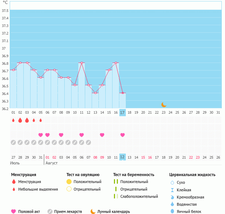This screenshot has width=225, height=214.
Task: Click the menstruation drop on cycle day 02
Action: pos(20,120)
